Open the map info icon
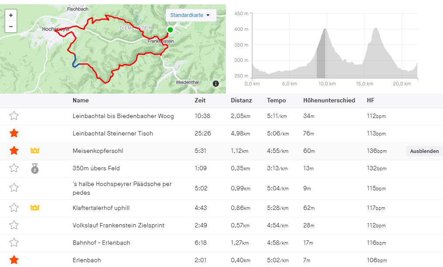The width and height of the screenshot is (443, 267). (216, 84)
